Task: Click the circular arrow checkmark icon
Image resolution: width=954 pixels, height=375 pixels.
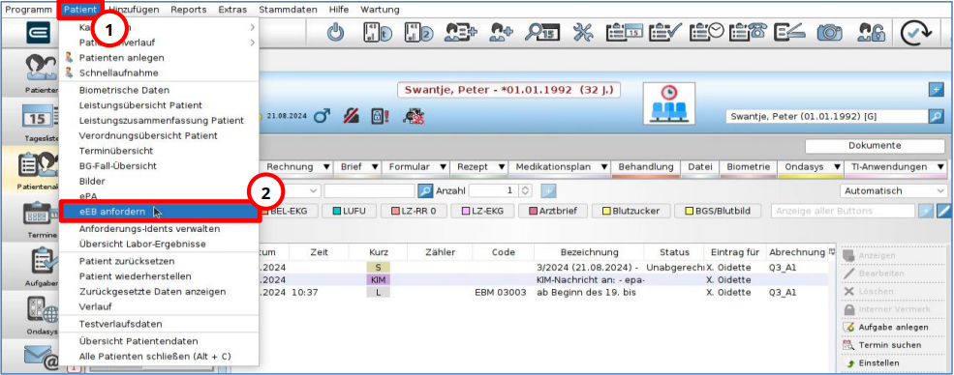Action: pyautogui.click(x=916, y=34)
